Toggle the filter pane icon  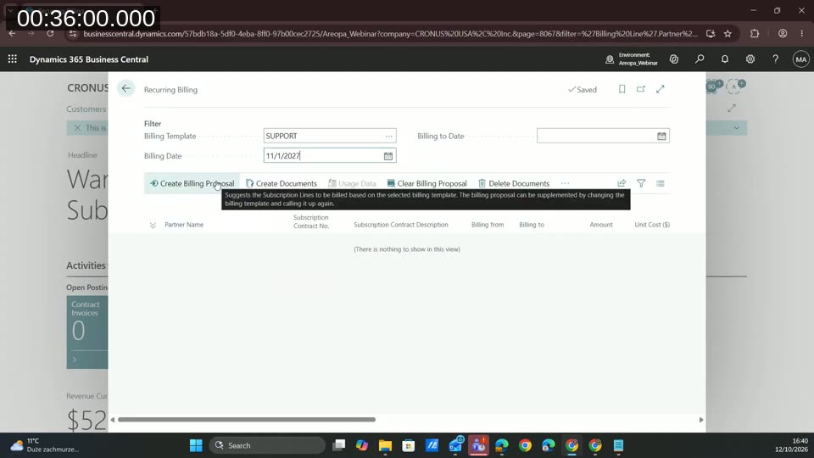point(641,183)
